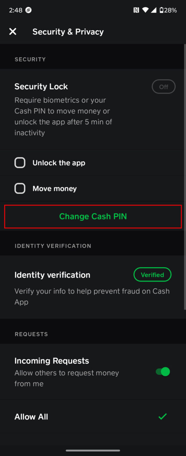Tap Change Cash PIN
The image size is (186, 456).
(x=93, y=216)
